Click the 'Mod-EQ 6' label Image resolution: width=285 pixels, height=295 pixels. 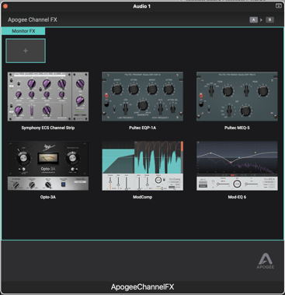pos(237,197)
